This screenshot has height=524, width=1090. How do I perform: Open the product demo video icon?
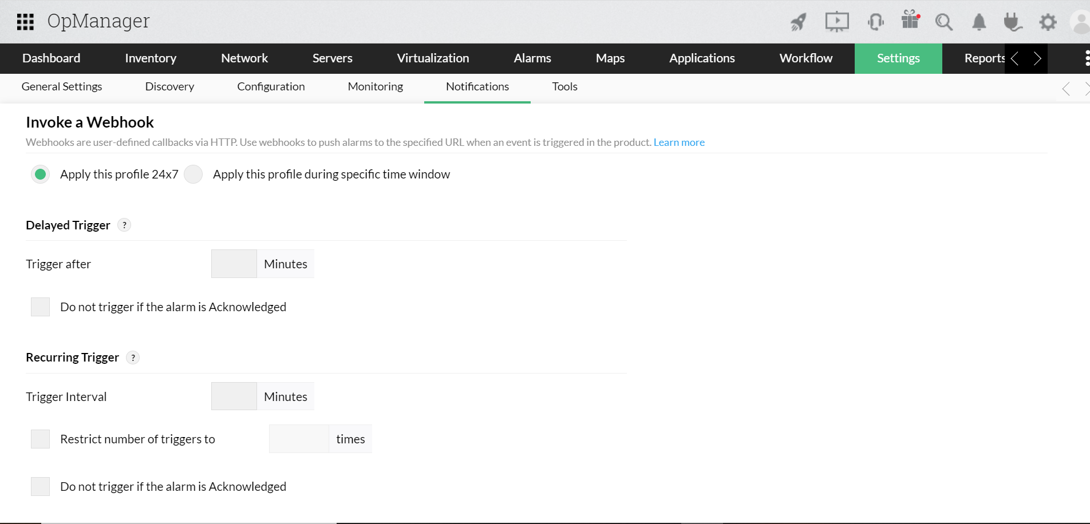point(836,22)
